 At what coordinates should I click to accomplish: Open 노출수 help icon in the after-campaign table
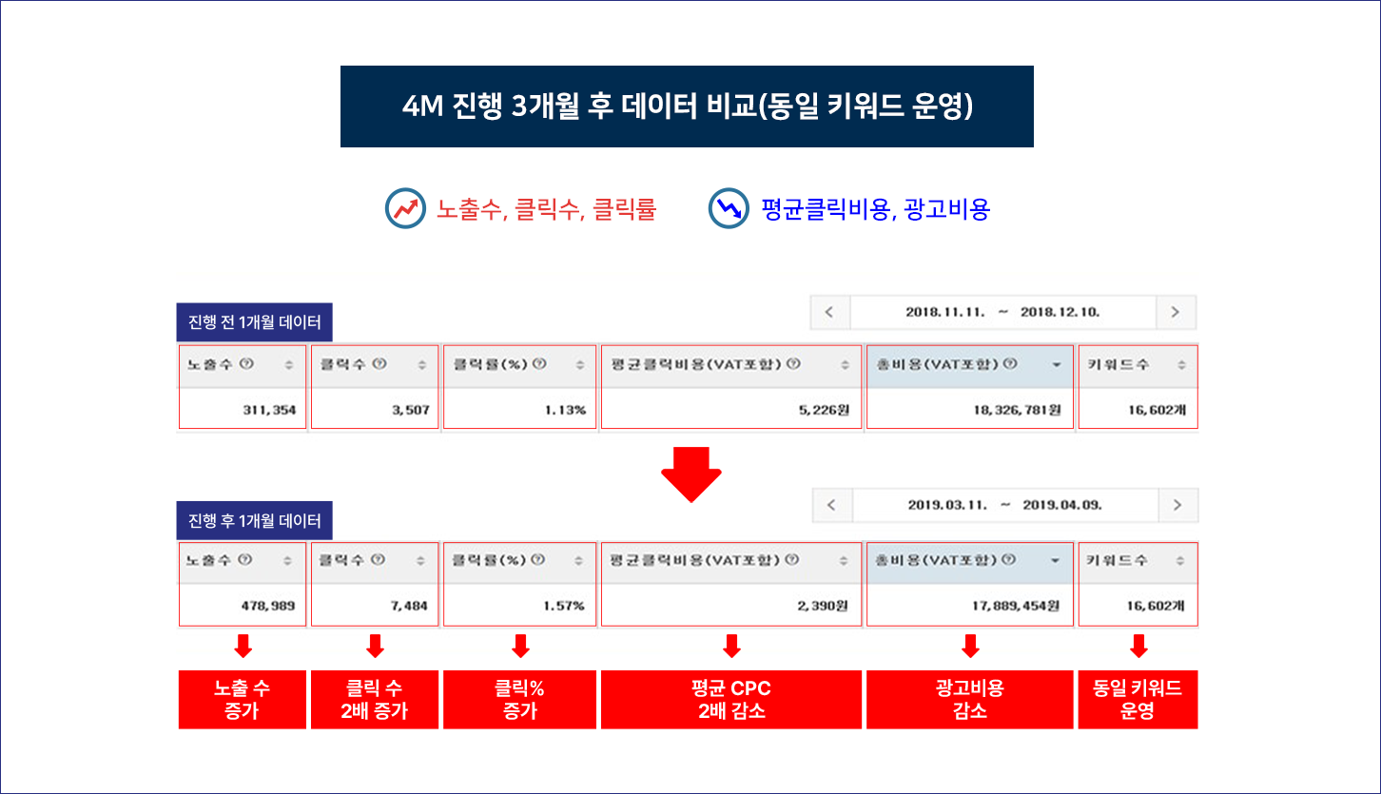pos(244,561)
